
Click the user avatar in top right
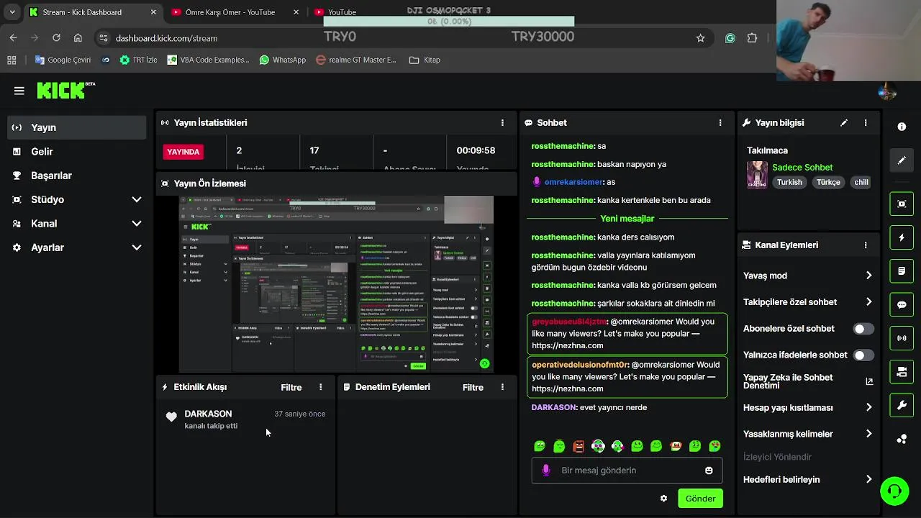pyautogui.click(x=887, y=91)
